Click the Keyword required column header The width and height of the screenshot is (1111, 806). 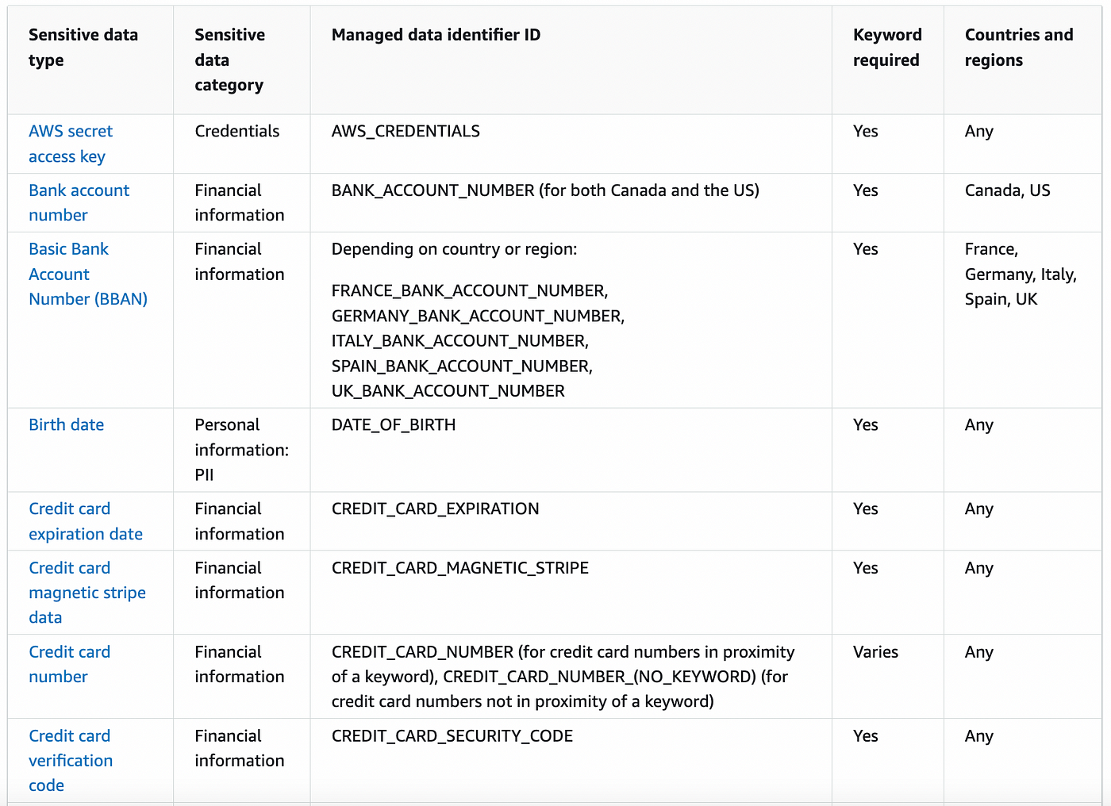pos(887,47)
